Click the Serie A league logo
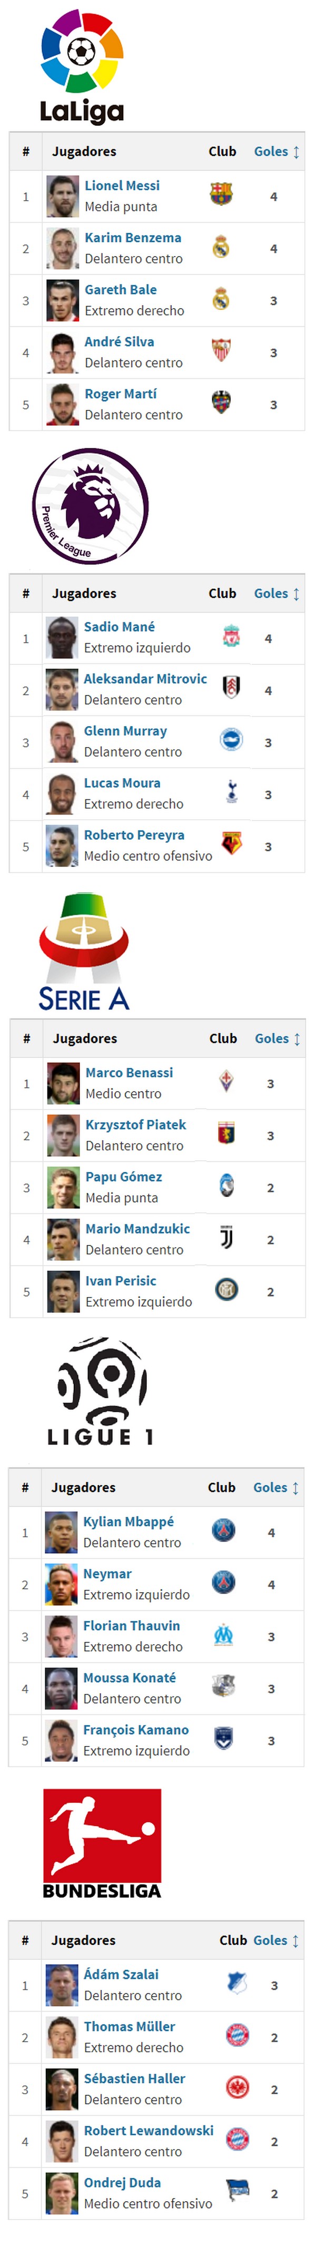 pyautogui.click(x=84, y=951)
